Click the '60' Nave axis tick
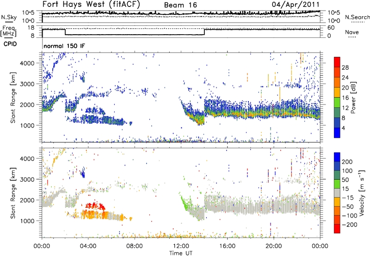 tap(331, 28)
